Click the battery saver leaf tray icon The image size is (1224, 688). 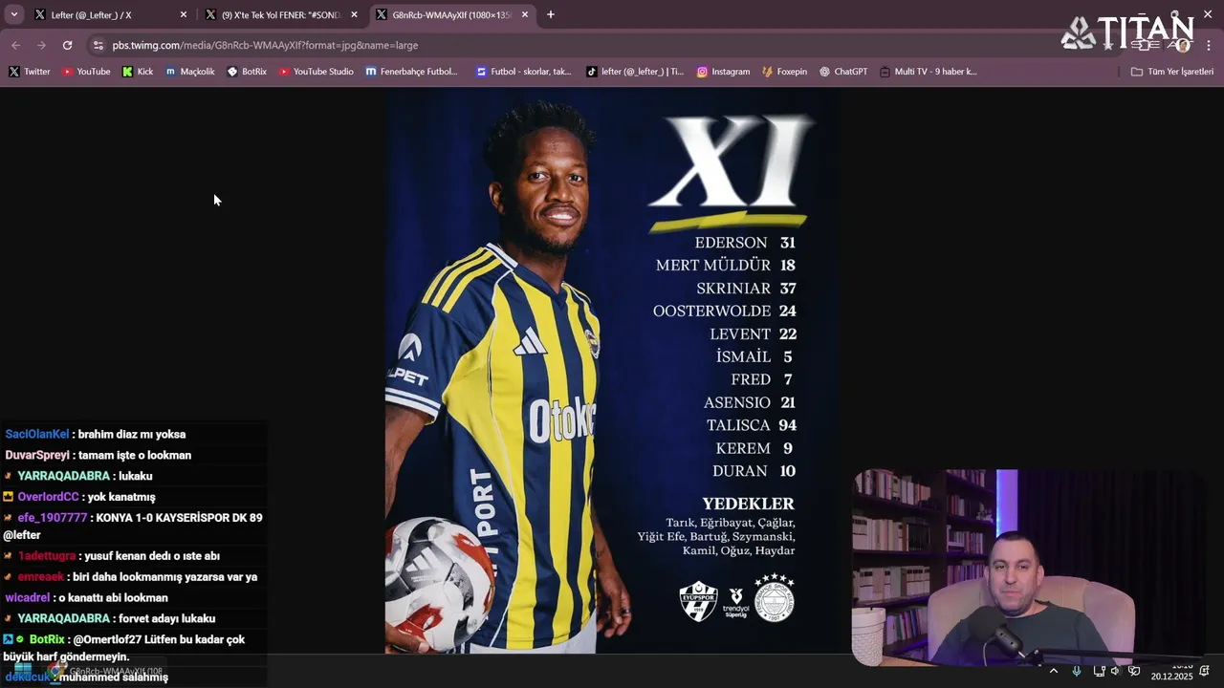1134,671
